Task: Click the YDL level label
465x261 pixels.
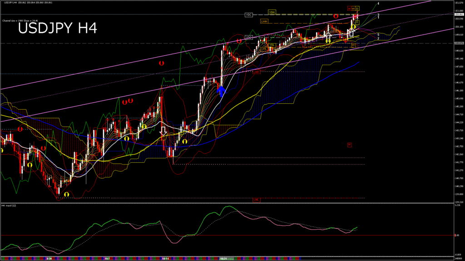Action: coord(272,45)
